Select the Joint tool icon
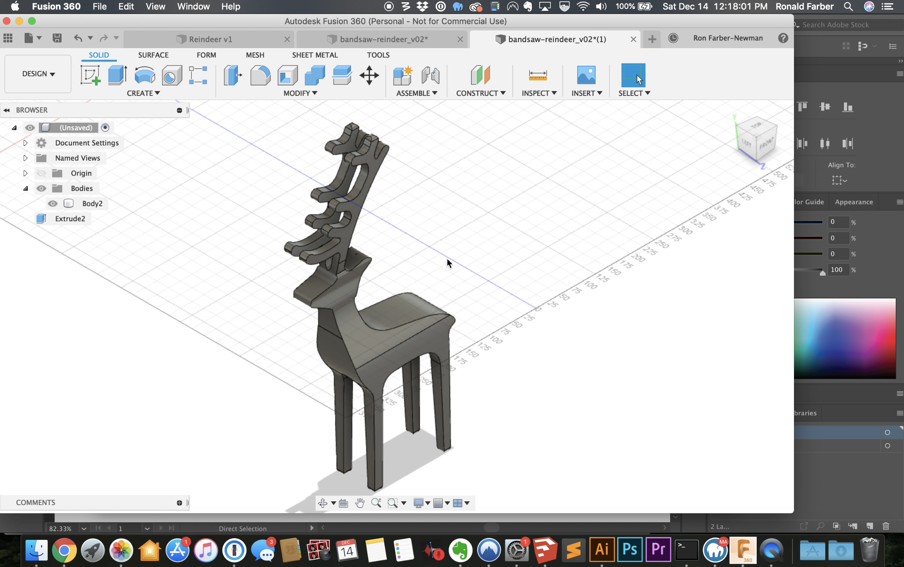 coord(430,75)
